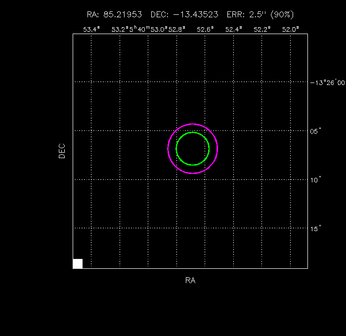Click the -13°26'00 declination tick label
This screenshot has width=346, height=336.
pos(327,83)
